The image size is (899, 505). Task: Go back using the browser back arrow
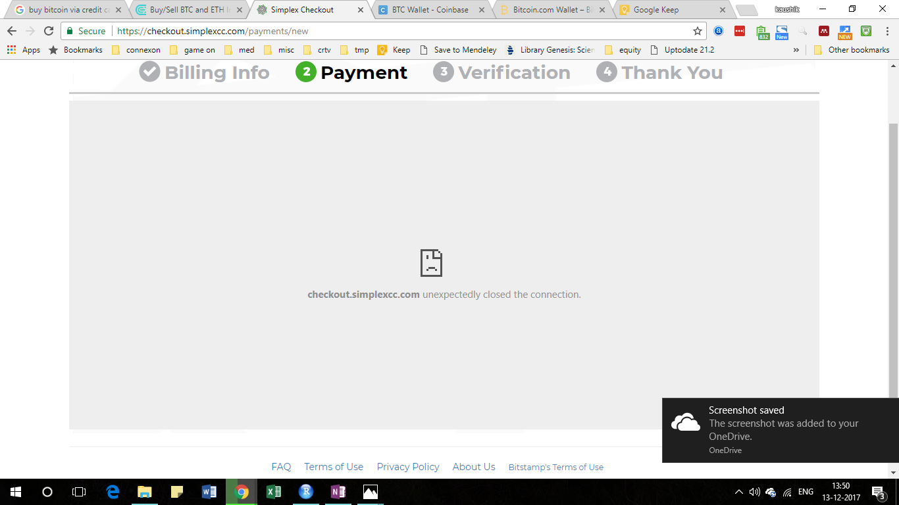[x=12, y=31]
